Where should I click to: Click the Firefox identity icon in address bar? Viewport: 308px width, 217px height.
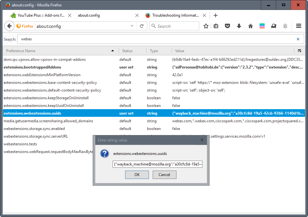coord(25,26)
